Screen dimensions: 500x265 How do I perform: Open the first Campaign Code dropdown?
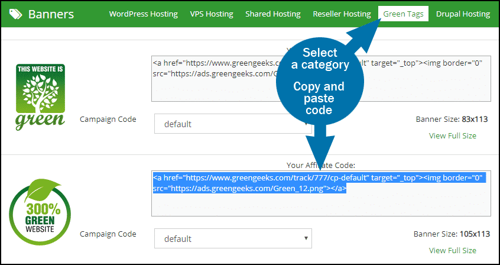point(233,124)
